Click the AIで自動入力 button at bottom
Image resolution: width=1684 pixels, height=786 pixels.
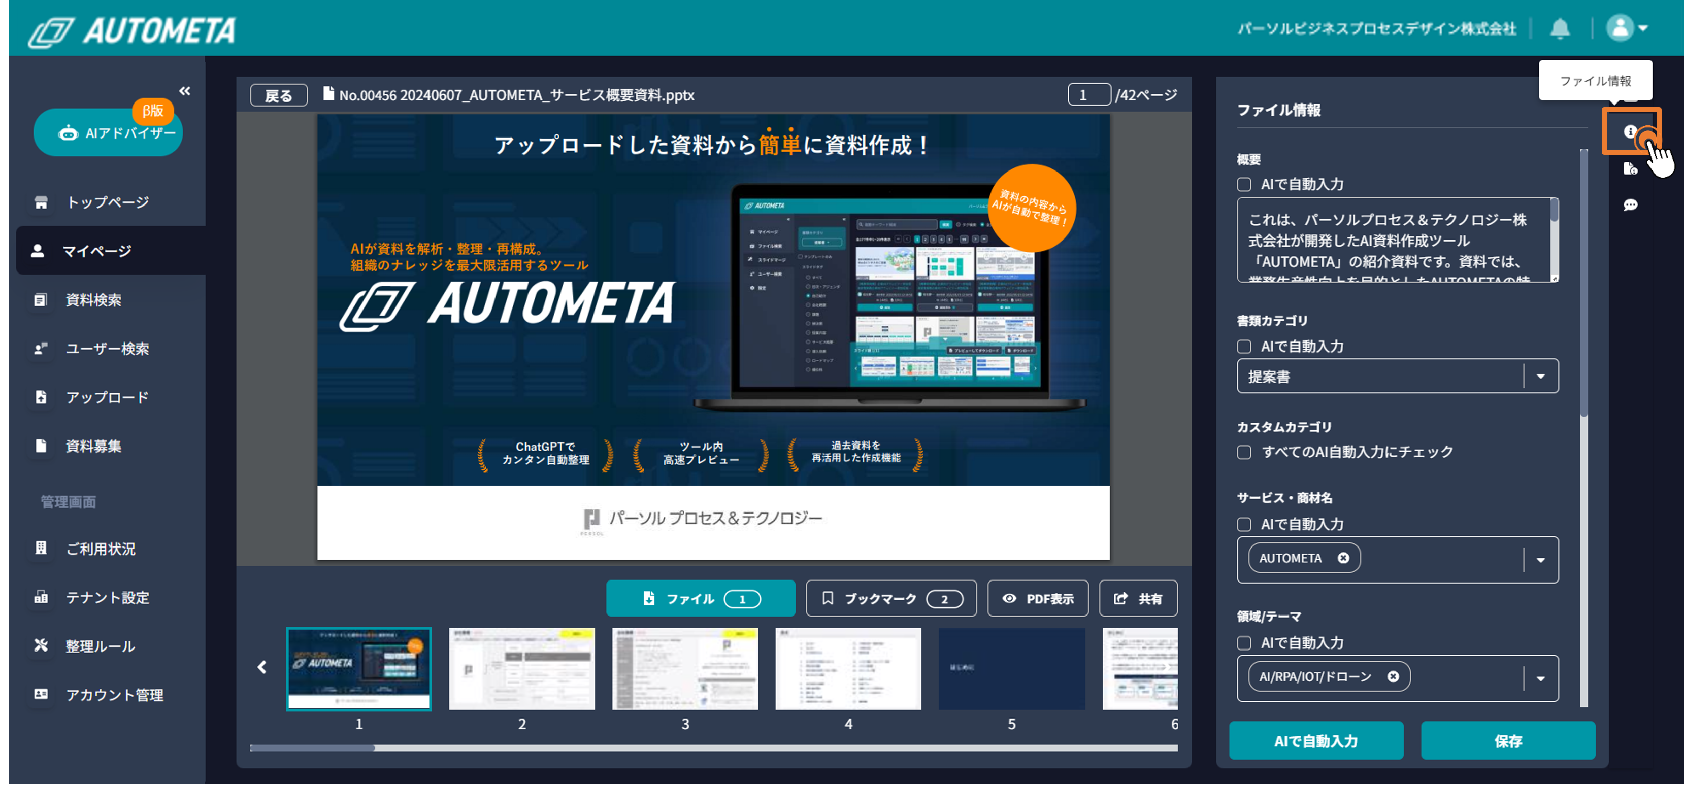pyautogui.click(x=1316, y=741)
